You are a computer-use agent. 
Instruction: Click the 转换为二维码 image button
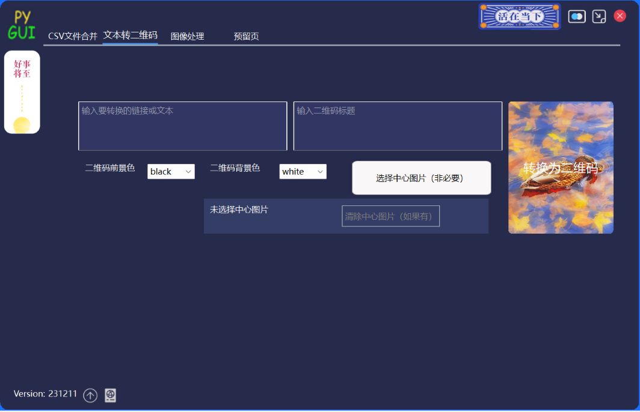pos(560,168)
